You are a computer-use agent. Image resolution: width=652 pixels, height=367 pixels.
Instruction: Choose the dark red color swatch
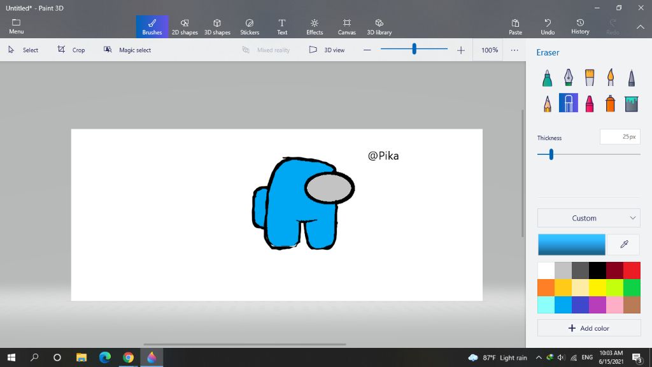(614, 270)
